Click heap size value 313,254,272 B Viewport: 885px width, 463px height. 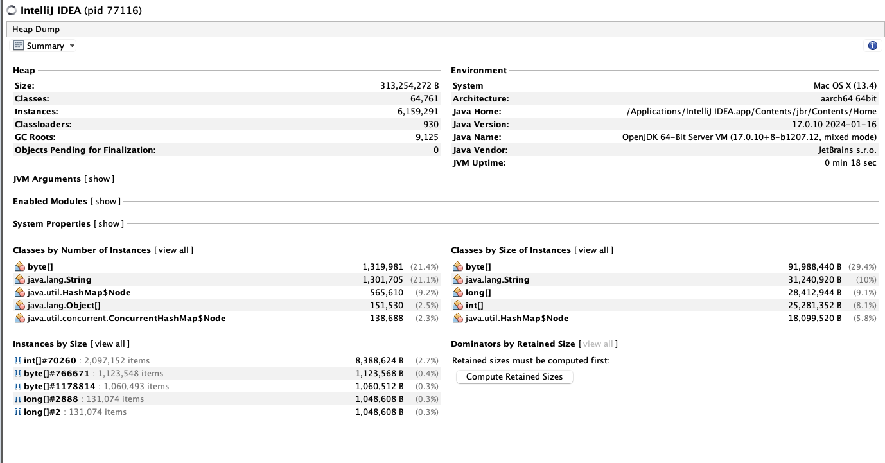[409, 85]
